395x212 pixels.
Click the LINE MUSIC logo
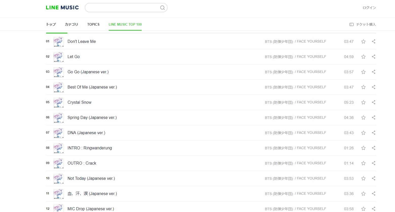[x=62, y=8]
